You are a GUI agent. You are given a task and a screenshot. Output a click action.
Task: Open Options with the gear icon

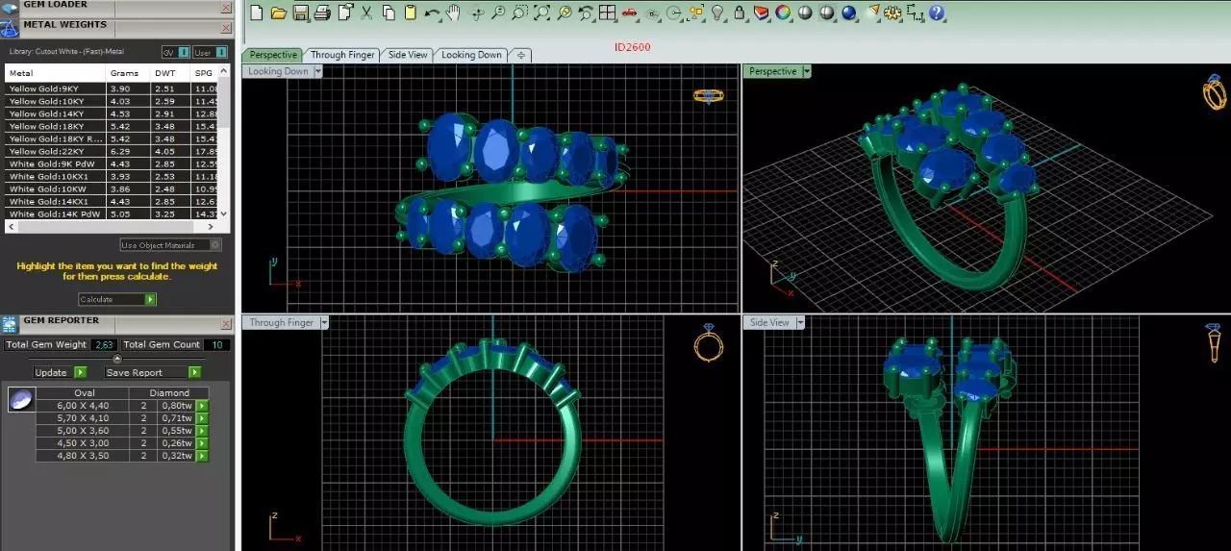pyautogui.click(x=893, y=13)
